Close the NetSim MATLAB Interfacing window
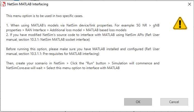 point(190,4)
